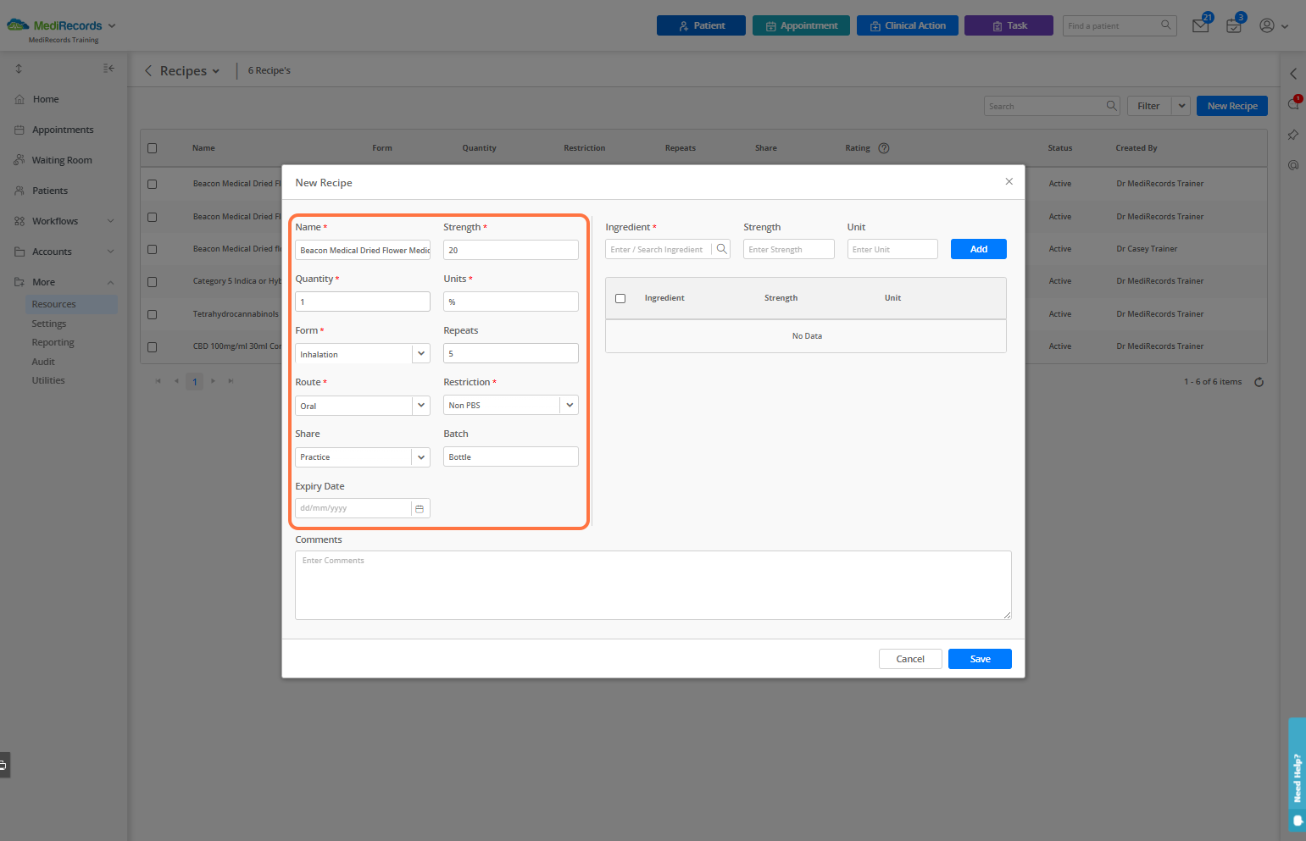
Task: Select Audit under More
Action: tap(43, 362)
